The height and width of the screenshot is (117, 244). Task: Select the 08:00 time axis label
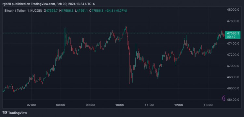61,105
